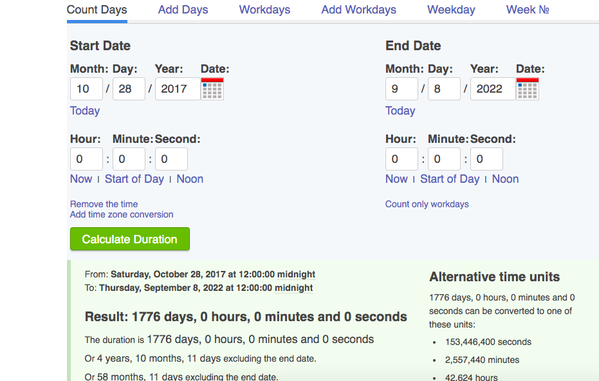599x381 pixels.
Task: Select the End Date year input
Action: [493, 89]
